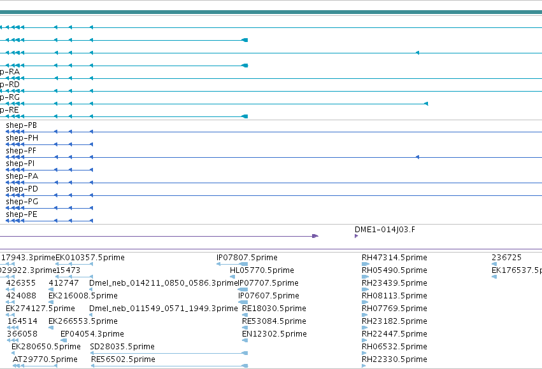This screenshot has width=542, height=369.
Task: Select the RE56502.5prime EST
Action: [x=123, y=359]
